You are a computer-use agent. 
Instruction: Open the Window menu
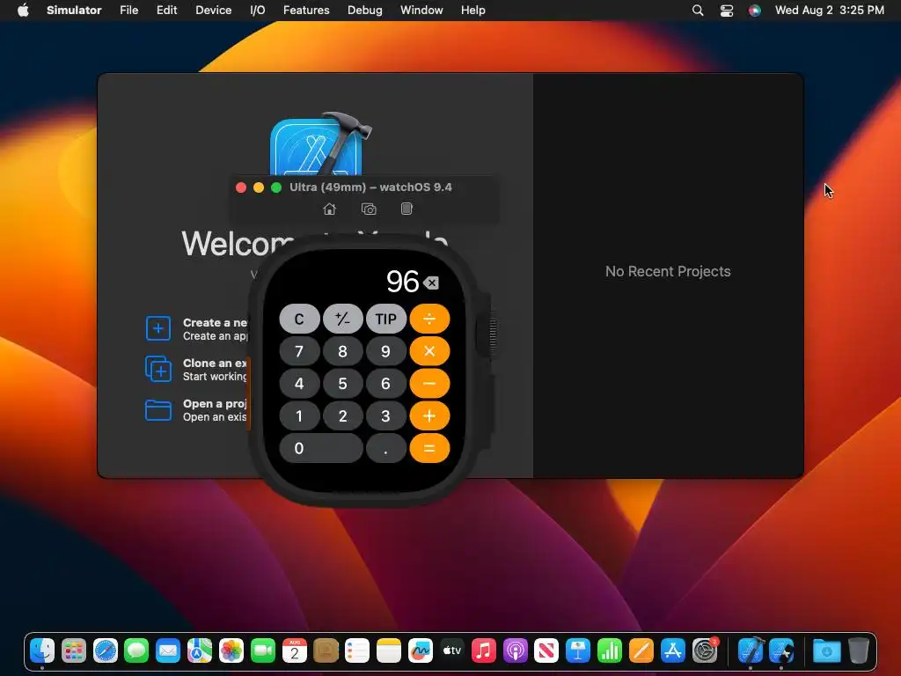(421, 11)
